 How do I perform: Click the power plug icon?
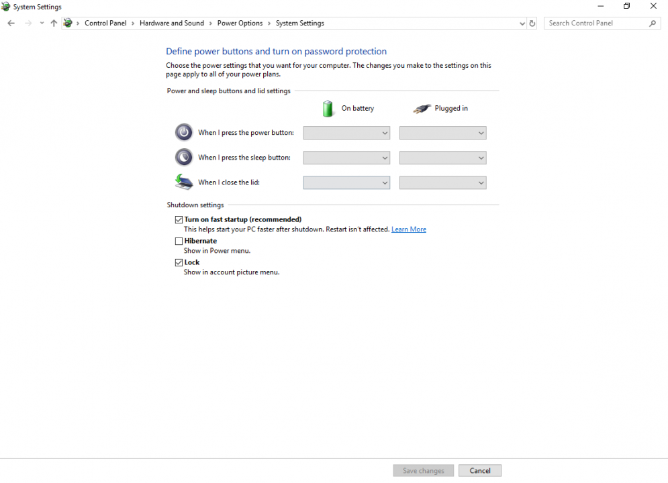click(422, 109)
